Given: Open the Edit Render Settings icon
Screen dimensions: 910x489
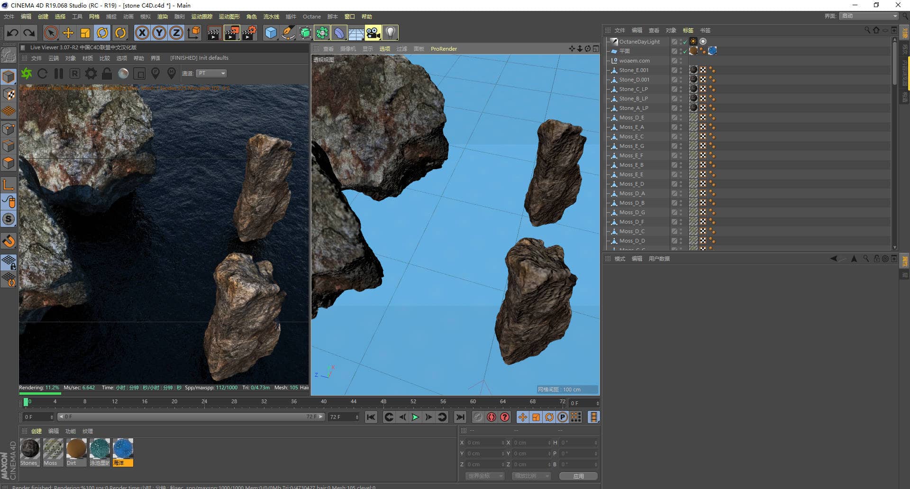Looking at the screenshot, I should click(x=249, y=33).
